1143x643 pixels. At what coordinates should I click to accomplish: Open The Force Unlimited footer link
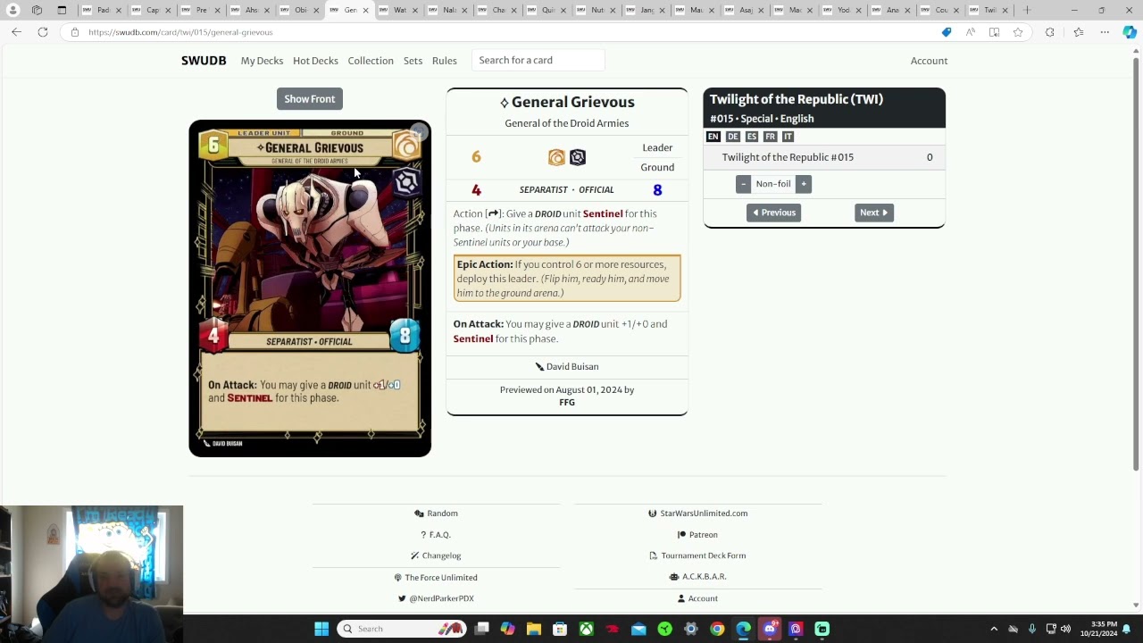coord(436,578)
